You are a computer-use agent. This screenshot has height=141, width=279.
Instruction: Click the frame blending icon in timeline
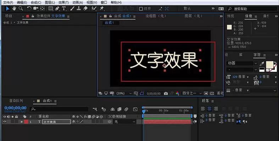pyautogui.click(x=119, y=109)
